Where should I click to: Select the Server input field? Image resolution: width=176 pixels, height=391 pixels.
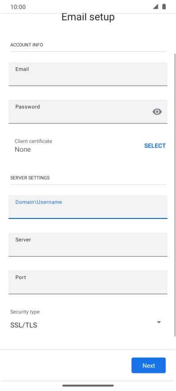88,244
